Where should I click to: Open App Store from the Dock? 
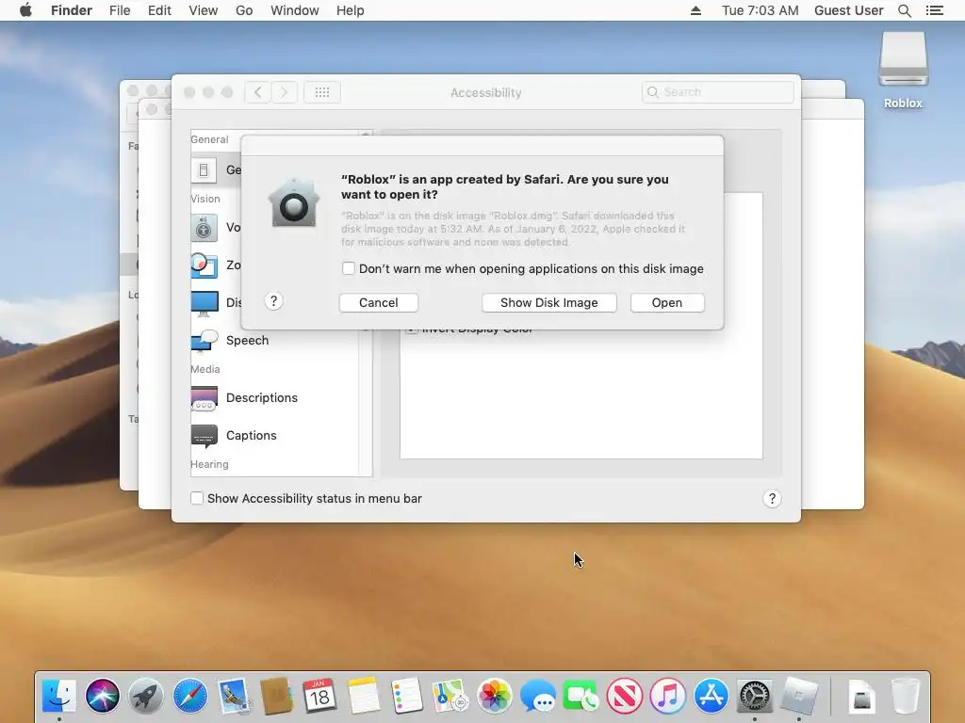711,697
